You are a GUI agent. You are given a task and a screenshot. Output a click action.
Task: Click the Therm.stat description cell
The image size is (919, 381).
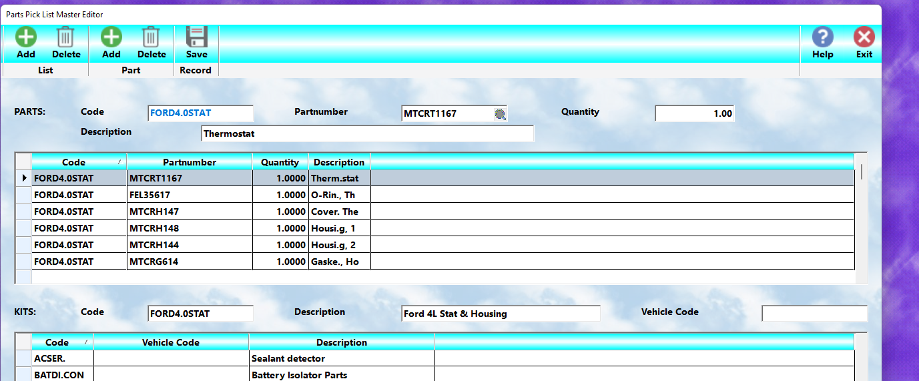pyautogui.click(x=339, y=178)
